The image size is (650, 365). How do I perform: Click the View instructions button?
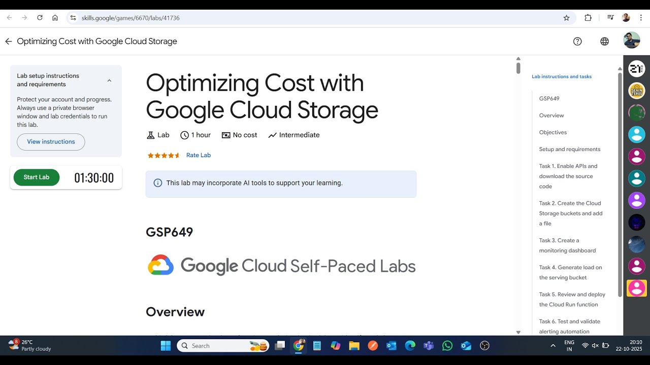(51, 142)
